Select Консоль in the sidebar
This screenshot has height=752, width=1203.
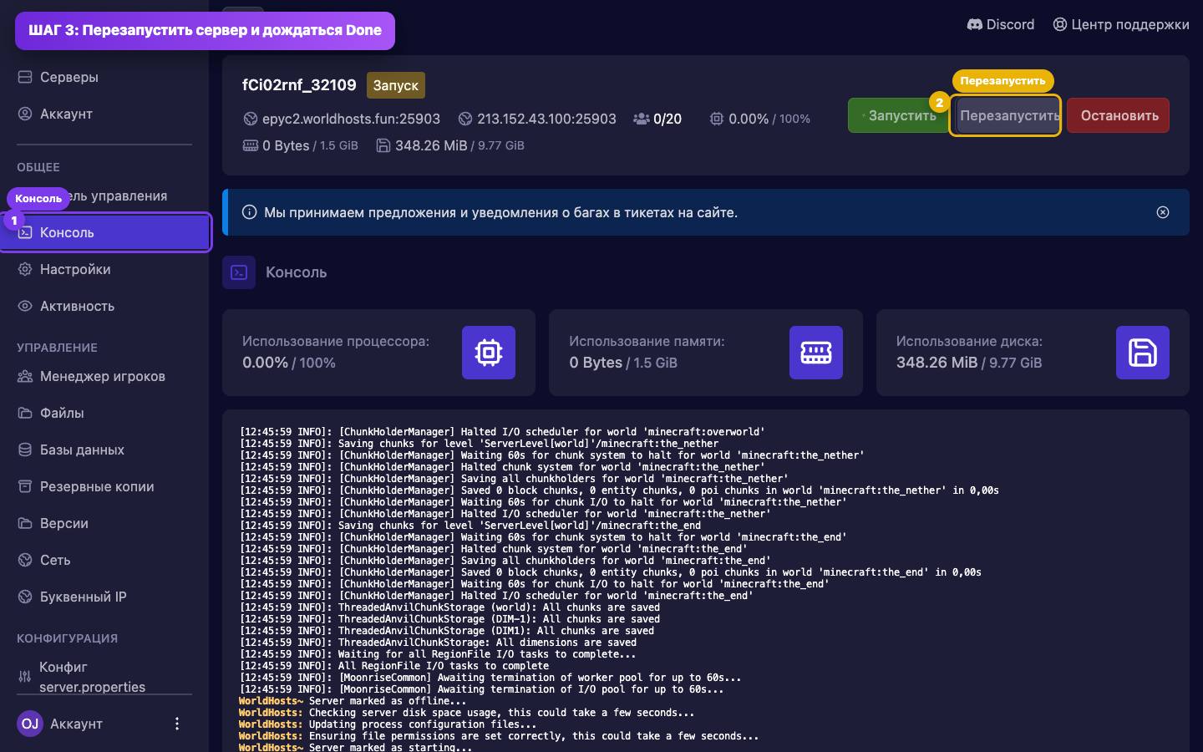pos(104,232)
